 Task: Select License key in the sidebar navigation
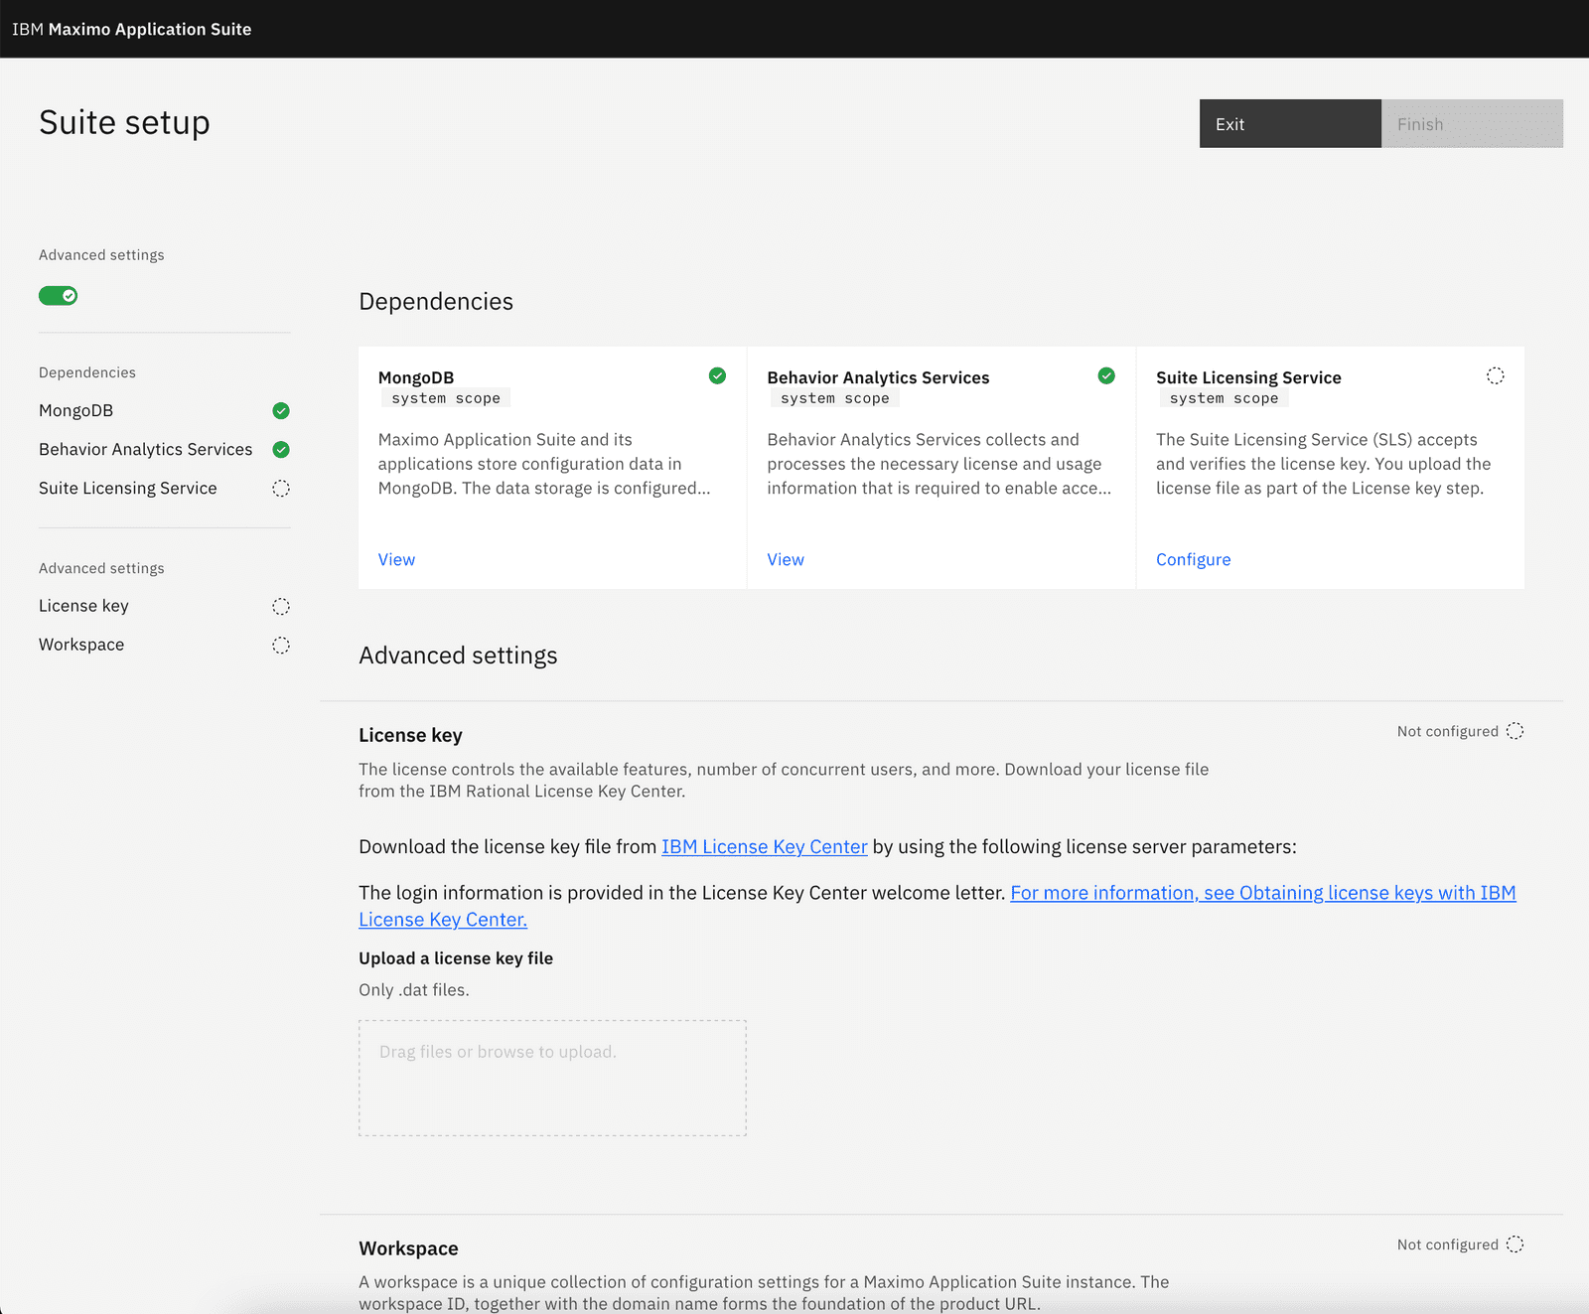coord(83,605)
